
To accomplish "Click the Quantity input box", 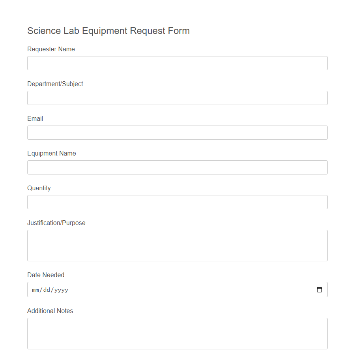I will [177, 202].
